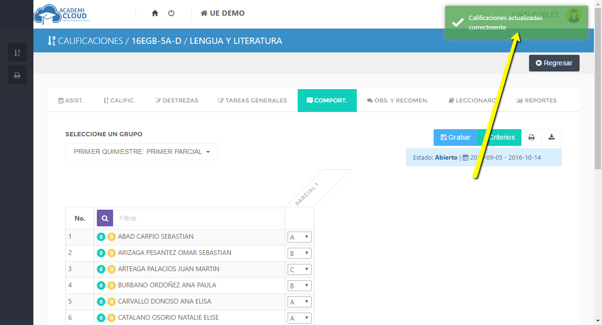This screenshot has height=325, width=602.
Task: Click green badge for Catalano Osorio
Action: pos(101,318)
